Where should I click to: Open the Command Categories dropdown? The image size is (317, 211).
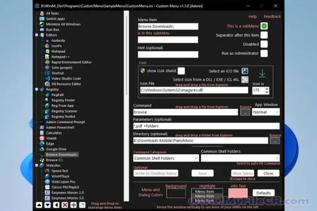point(166,158)
